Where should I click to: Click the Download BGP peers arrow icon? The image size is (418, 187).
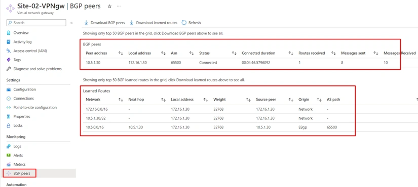(x=86, y=23)
